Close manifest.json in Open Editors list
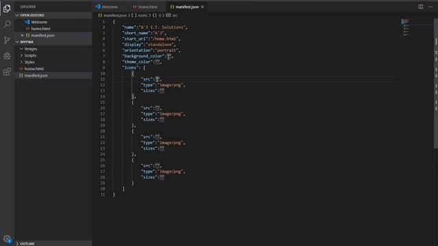This screenshot has height=246, width=438. coord(23,36)
